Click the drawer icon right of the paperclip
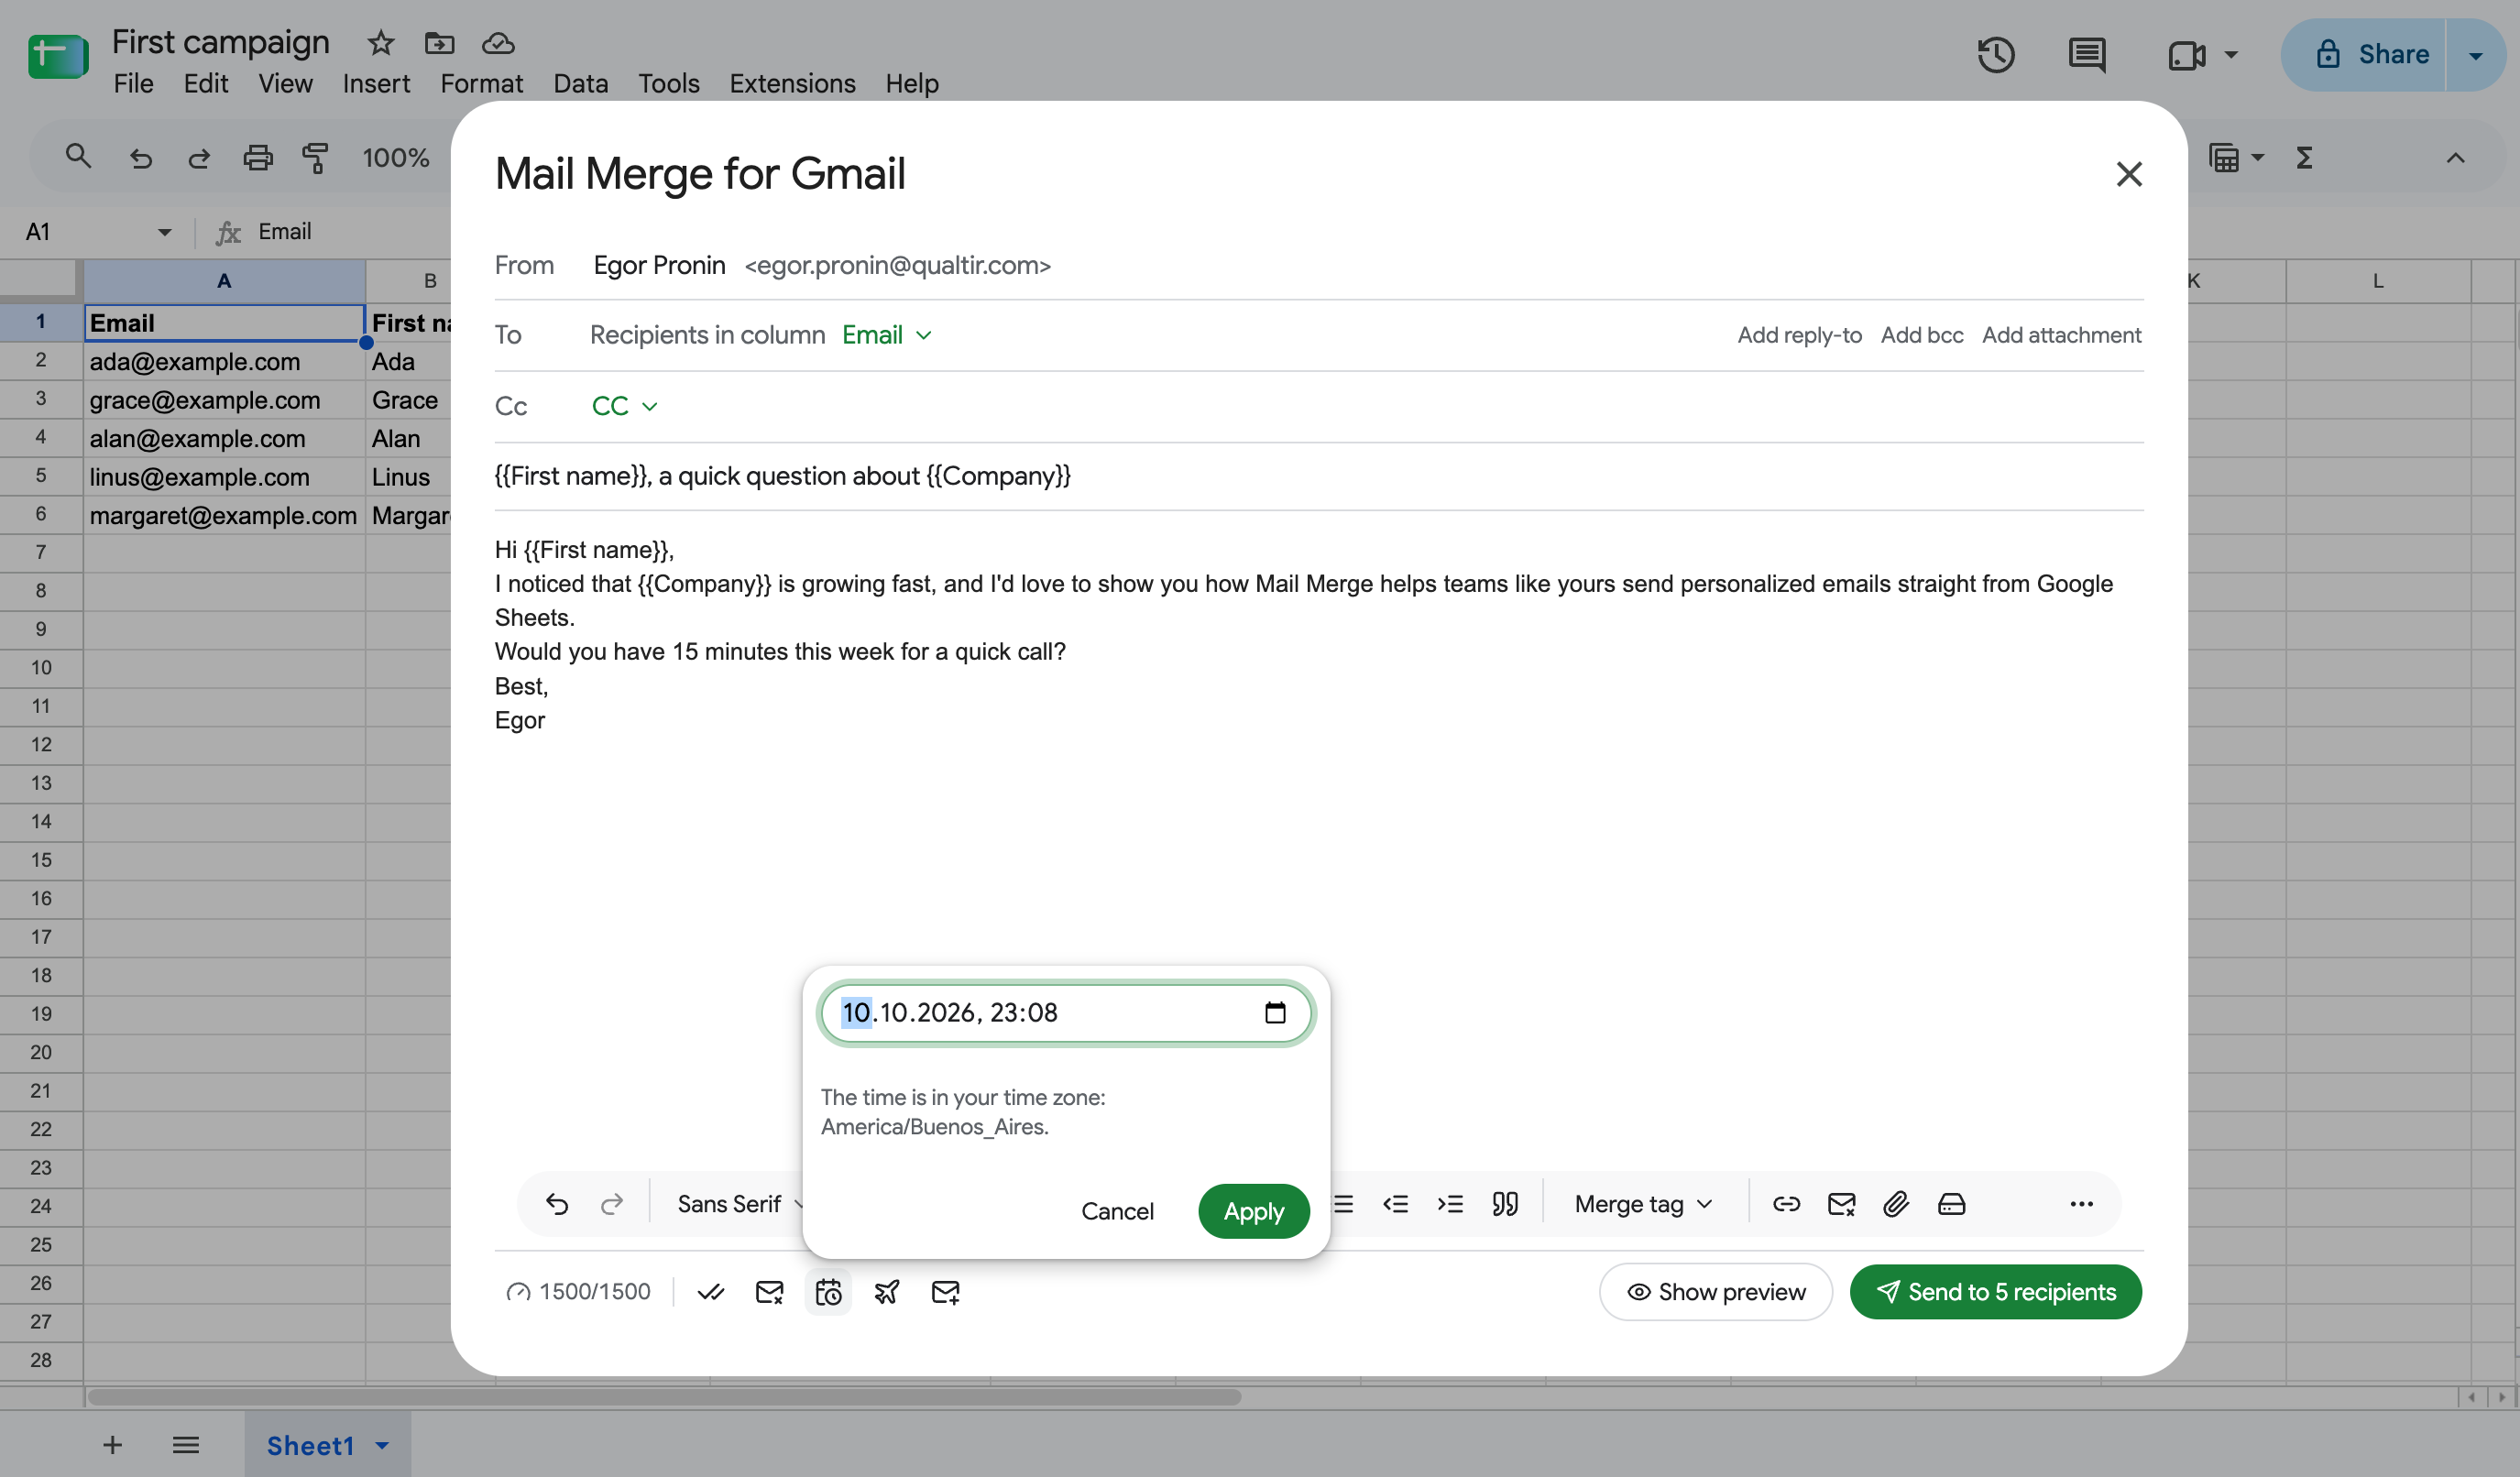2520x1477 pixels. coord(1951,1204)
